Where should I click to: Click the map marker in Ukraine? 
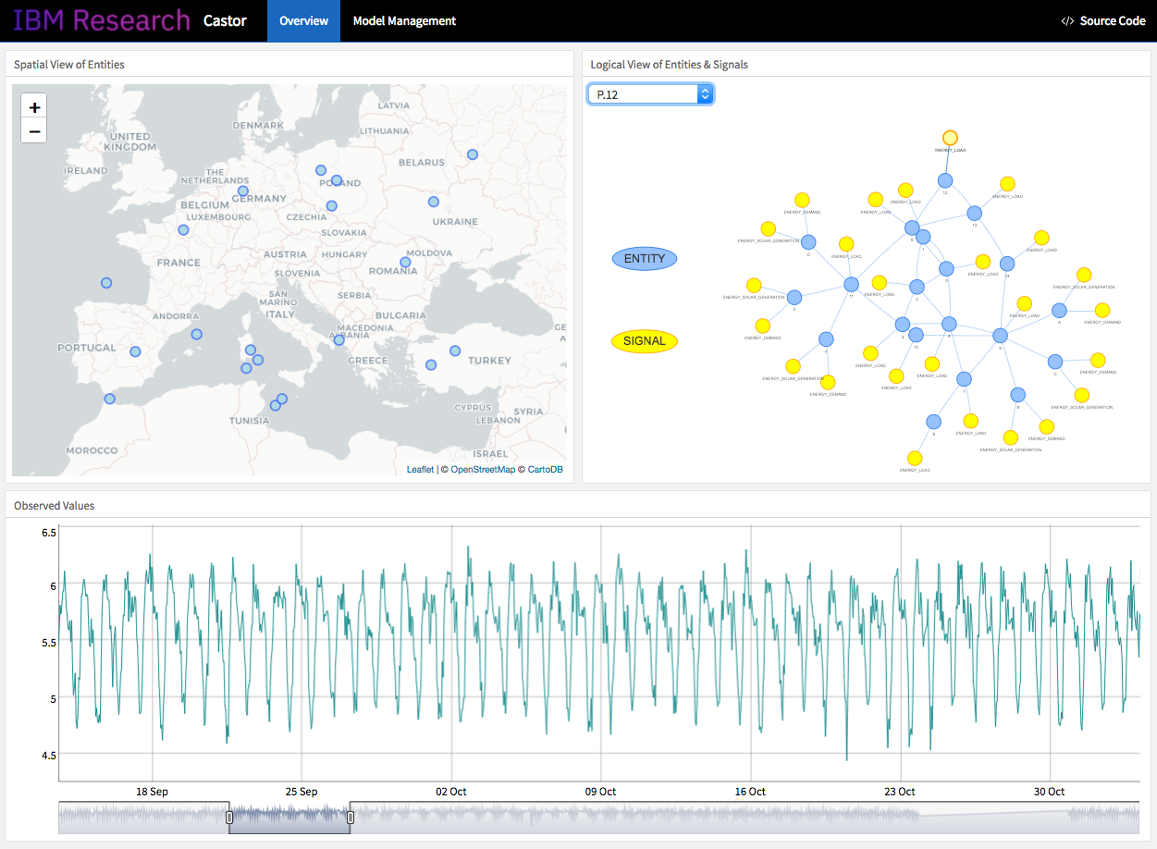434,202
